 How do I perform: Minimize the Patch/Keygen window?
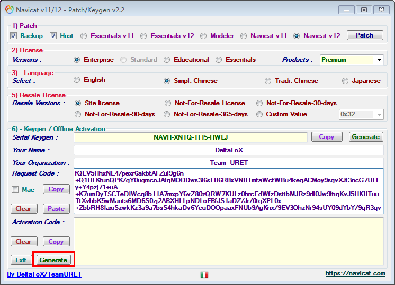347,10
